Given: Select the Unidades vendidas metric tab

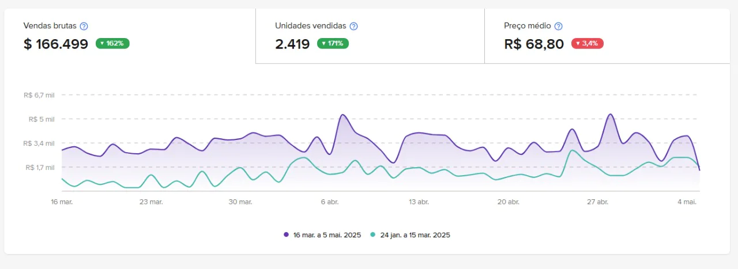Looking at the screenshot, I should click(370, 36).
